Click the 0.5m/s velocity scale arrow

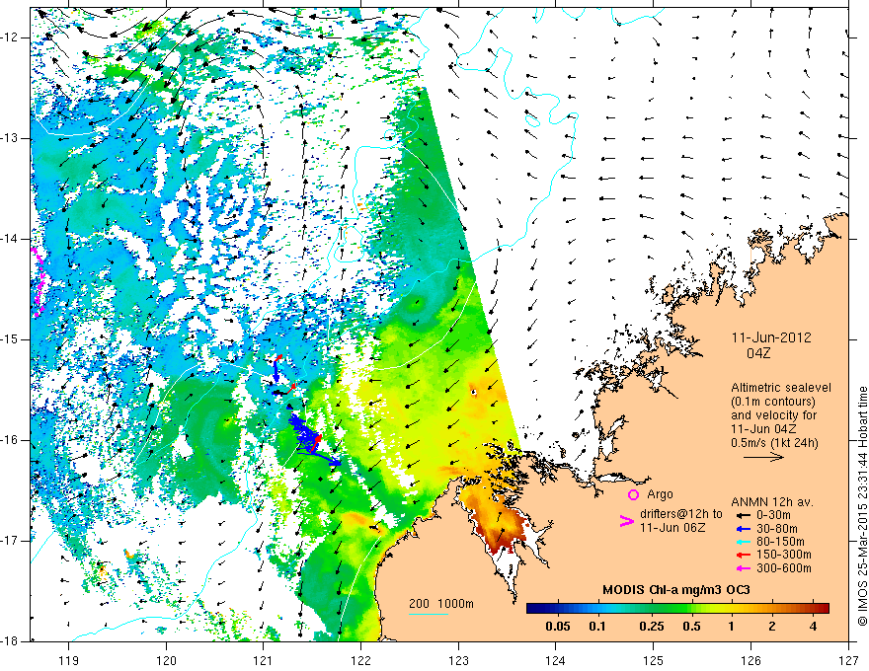point(763,457)
